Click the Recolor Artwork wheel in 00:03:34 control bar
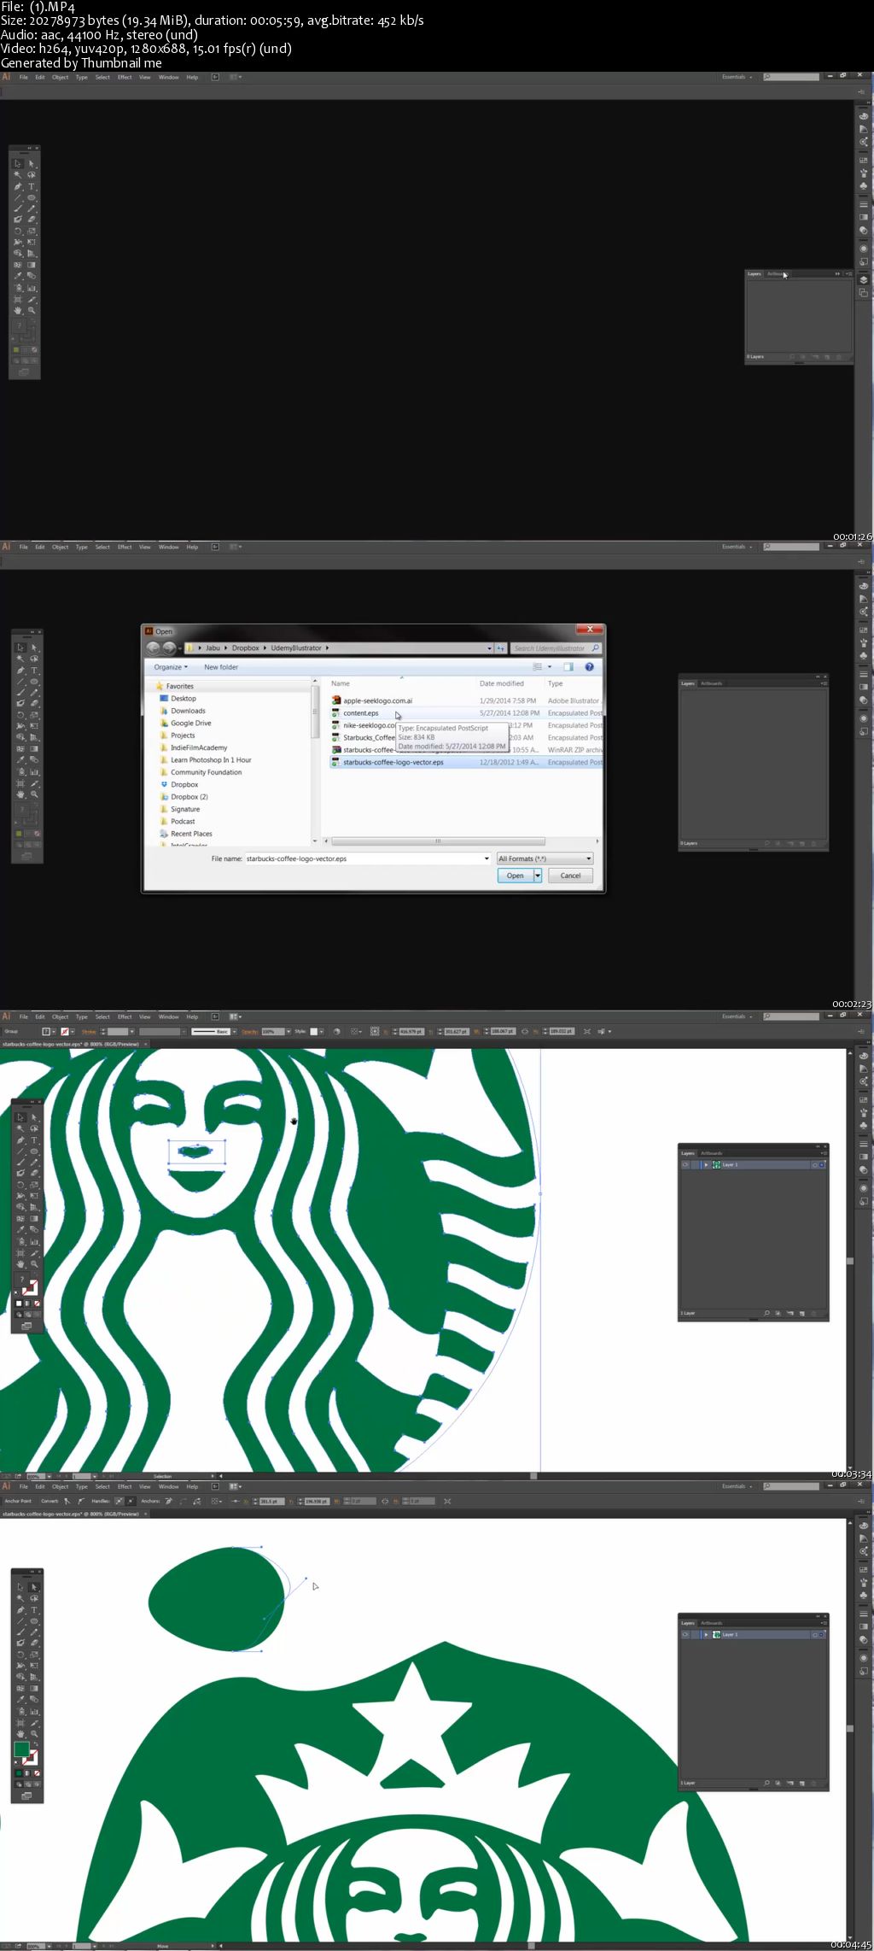The height and width of the screenshot is (1951, 874). (336, 1031)
